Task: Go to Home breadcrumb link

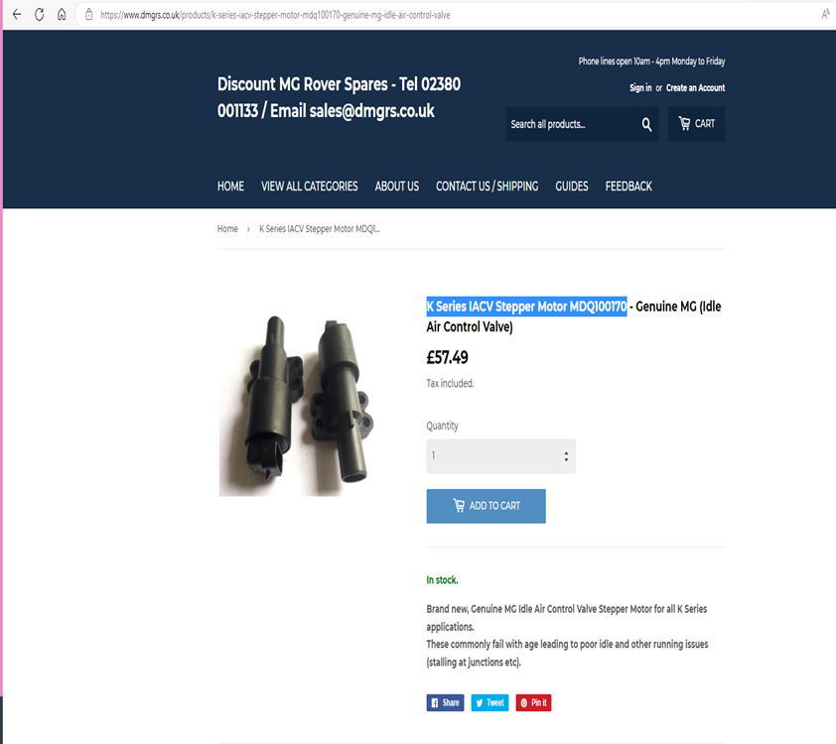Action: (x=227, y=229)
